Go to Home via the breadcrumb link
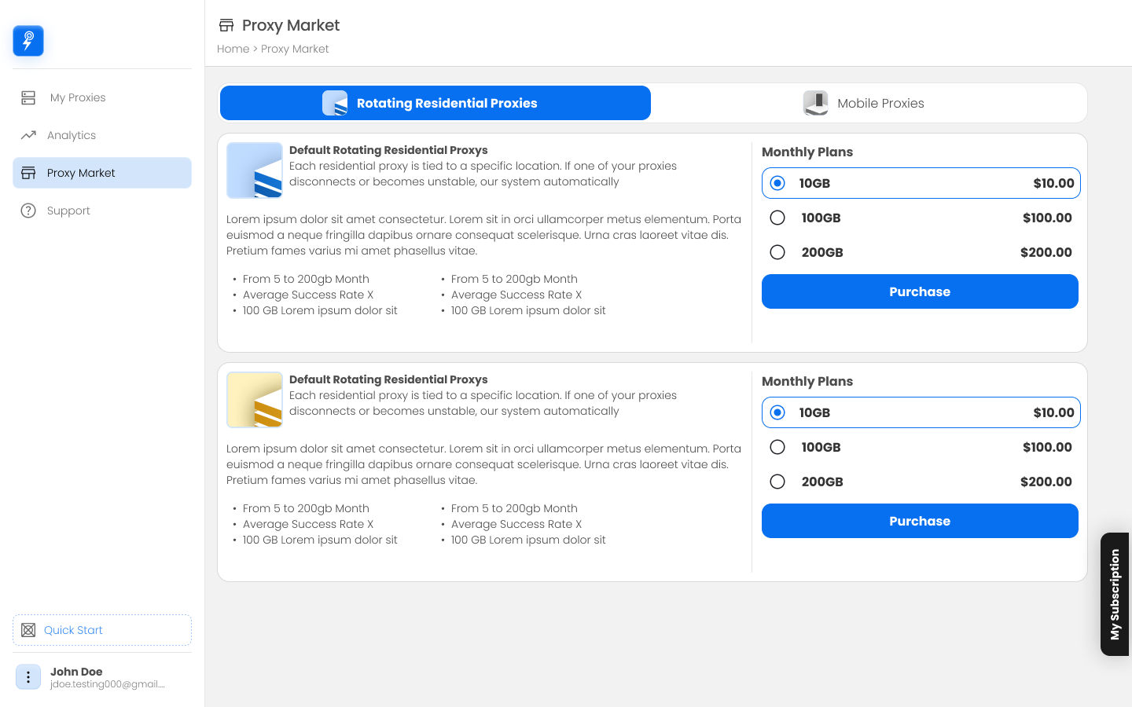The image size is (1132, 707). tap(233, 49)
